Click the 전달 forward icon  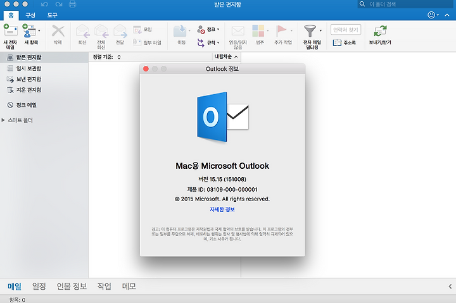(x=120, y=31)
